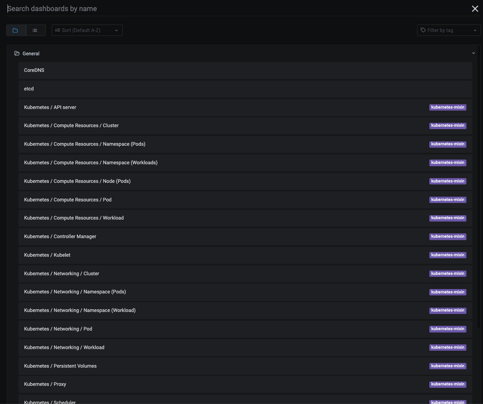Switch to list view layout
This screenshot has width=483, height=404.
[35, 30]
